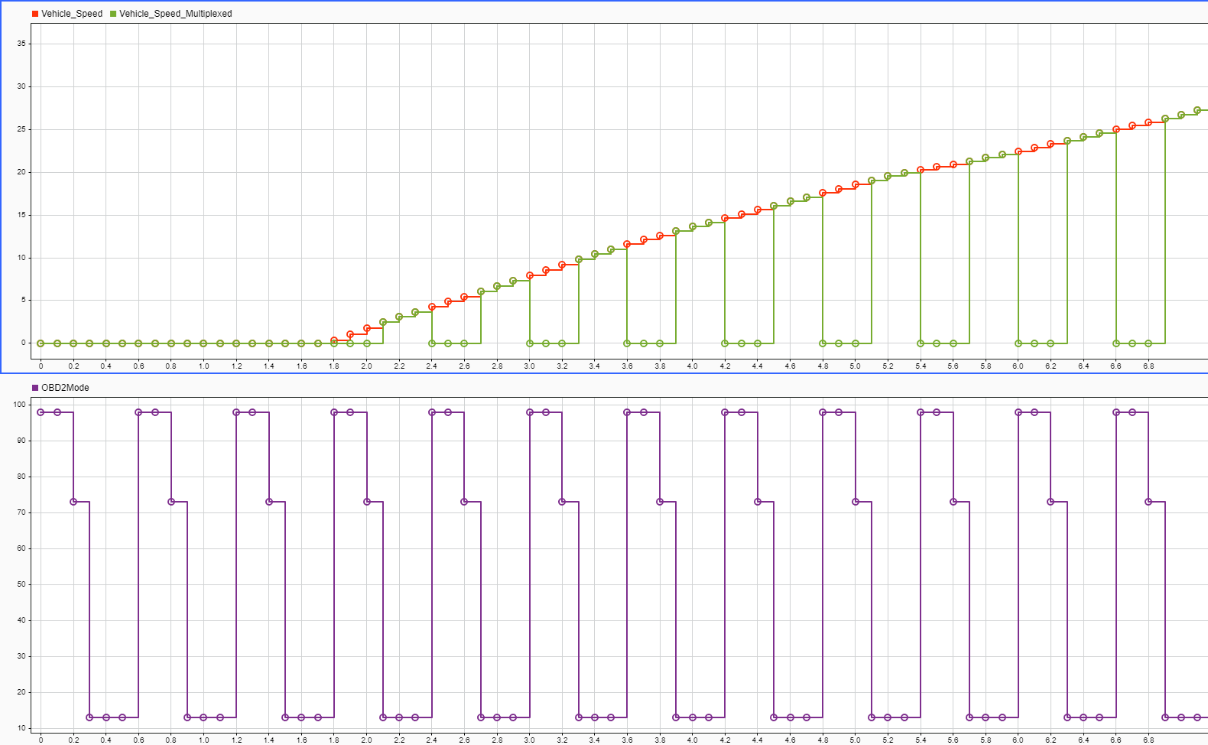Click OBD2Mode marker at value 73, time 6.8
The height and width of the screenshot is (745, 1208).
[x=1148, y=502]
